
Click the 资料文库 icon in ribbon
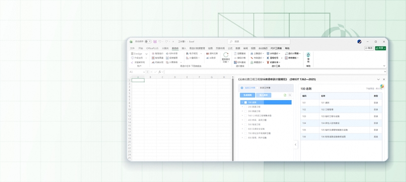pos(208,54)
